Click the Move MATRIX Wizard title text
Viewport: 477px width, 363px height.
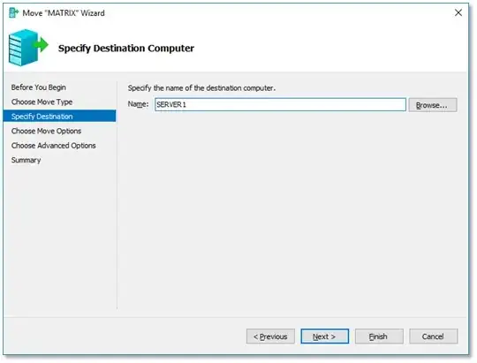pyautogui.click(x=64, y=13)
